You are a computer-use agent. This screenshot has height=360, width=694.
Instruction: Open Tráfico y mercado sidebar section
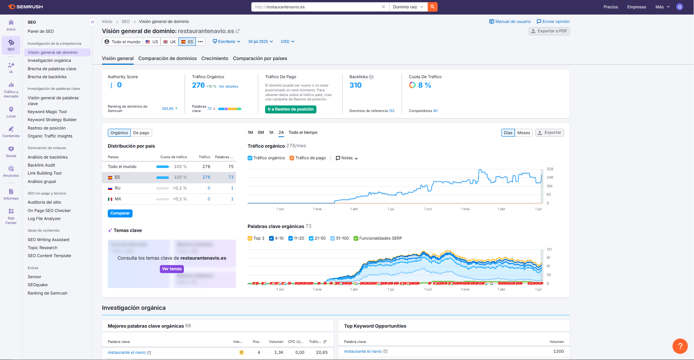(x=11, y=90)
